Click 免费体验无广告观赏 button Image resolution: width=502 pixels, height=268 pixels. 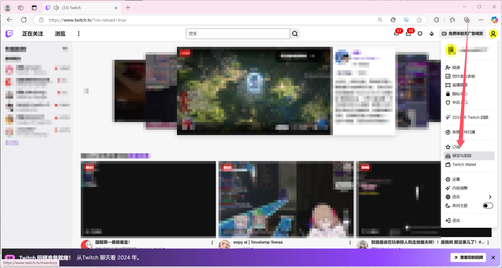tap(462, 34)
